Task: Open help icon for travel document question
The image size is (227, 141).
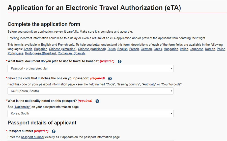Action: tap(120, 61)
